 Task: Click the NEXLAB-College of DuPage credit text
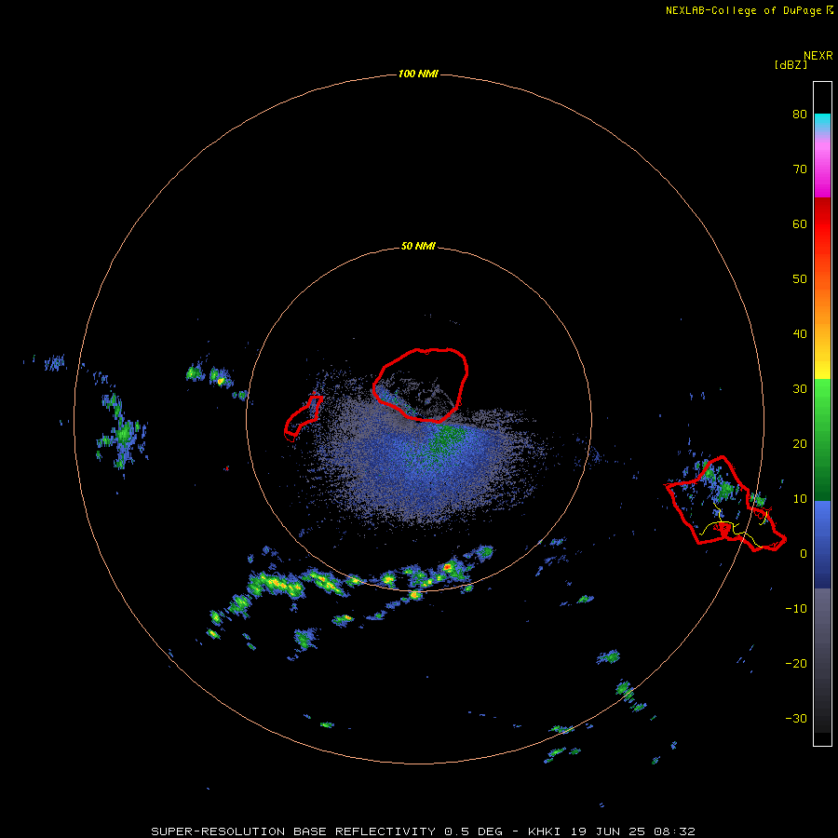pyautogui.click(x=750, y=10)
